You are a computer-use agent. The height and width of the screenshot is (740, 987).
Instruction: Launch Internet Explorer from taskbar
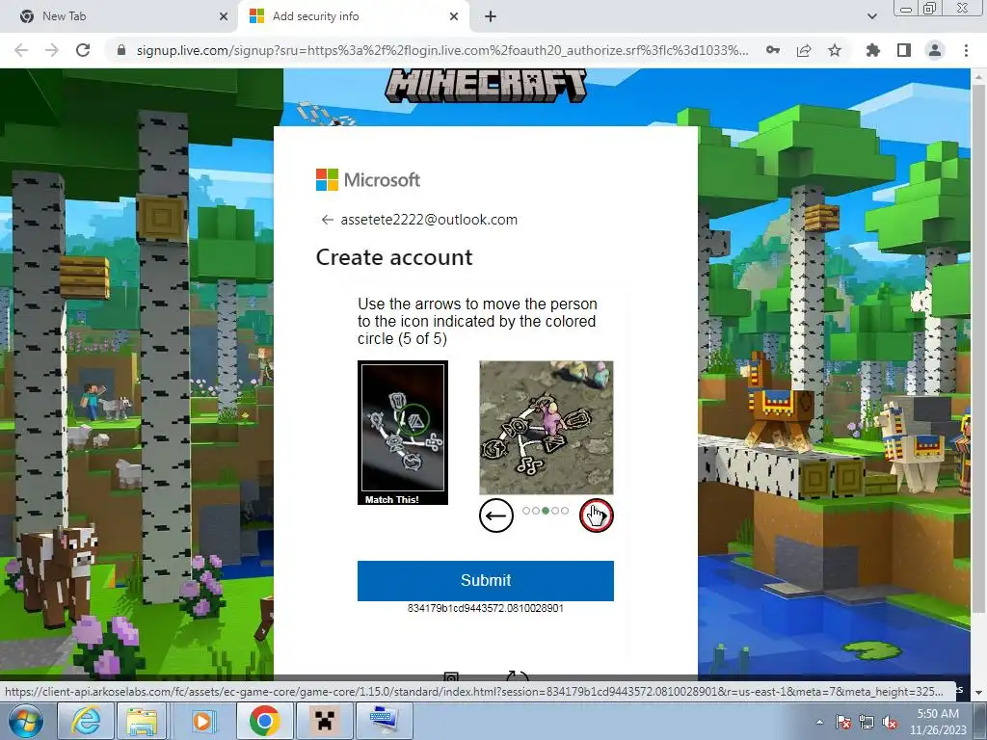click(85, 721)
